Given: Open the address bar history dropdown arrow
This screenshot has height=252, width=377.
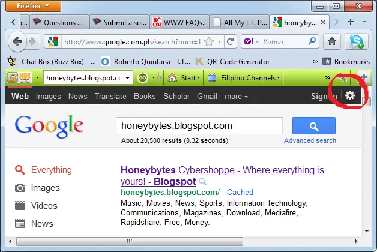Looking at the screenshot, I should [x=219, y=42].
